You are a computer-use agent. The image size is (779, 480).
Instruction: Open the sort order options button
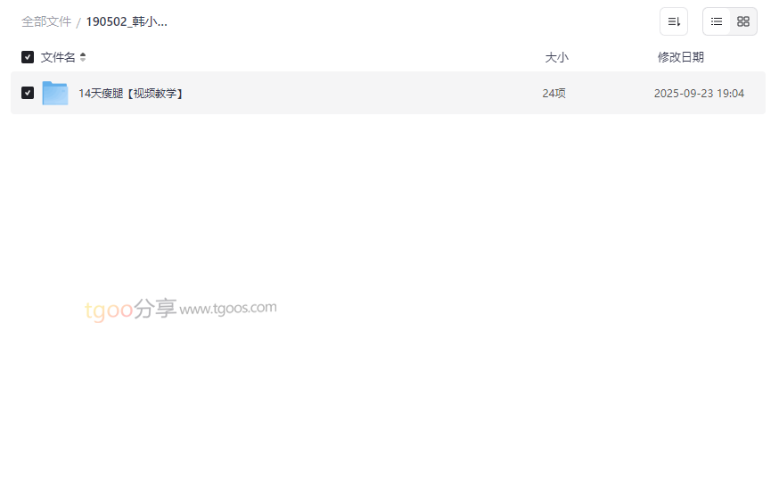pos(673,21)
